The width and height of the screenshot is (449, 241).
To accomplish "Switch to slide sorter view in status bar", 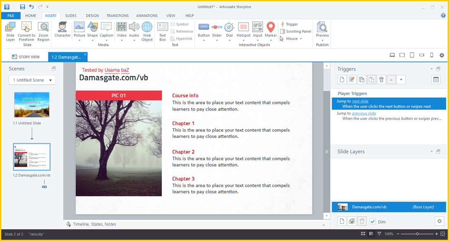I will [x=363, y=234].
